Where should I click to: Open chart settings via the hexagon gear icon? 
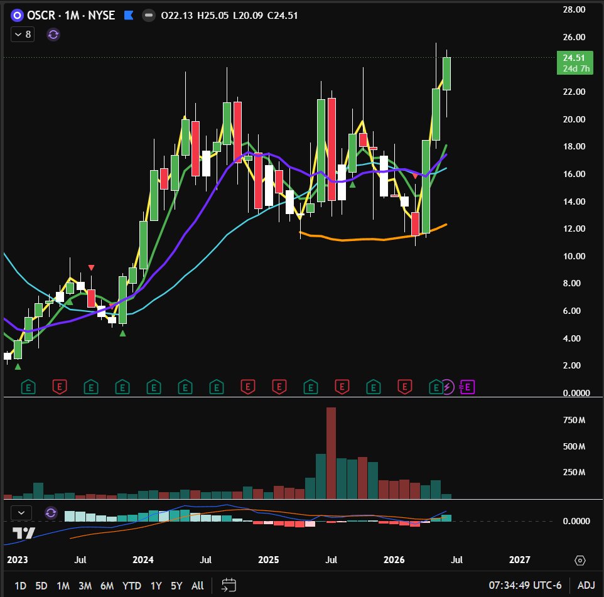coord(580,561)
